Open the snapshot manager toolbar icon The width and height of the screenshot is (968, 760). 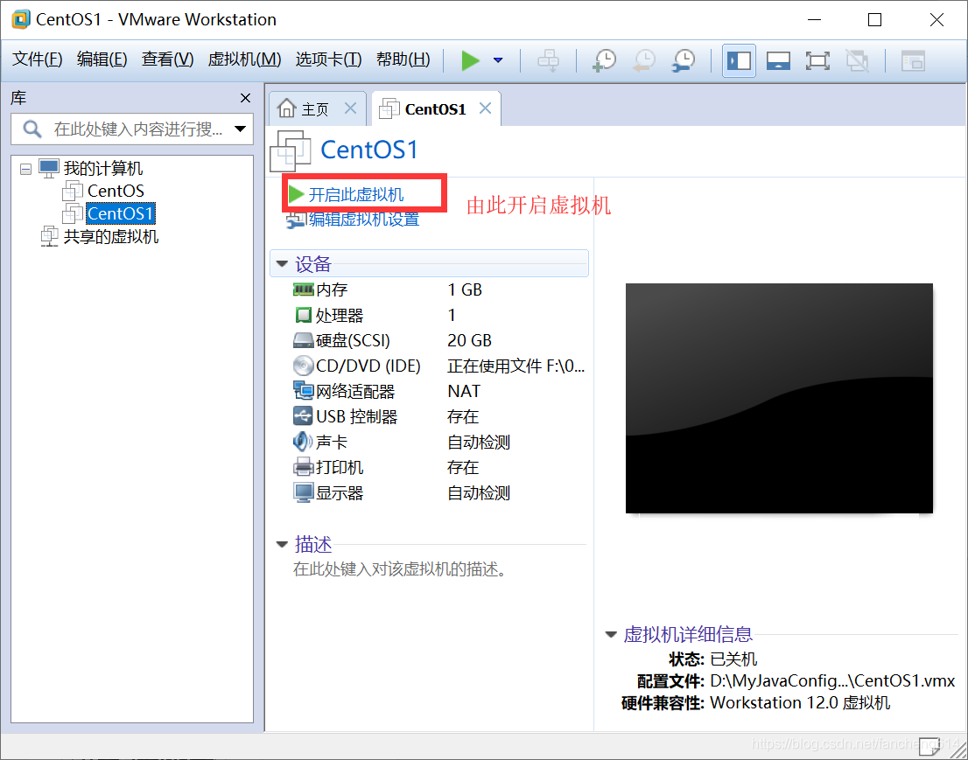pyautogui.click(x=684, y=60)
